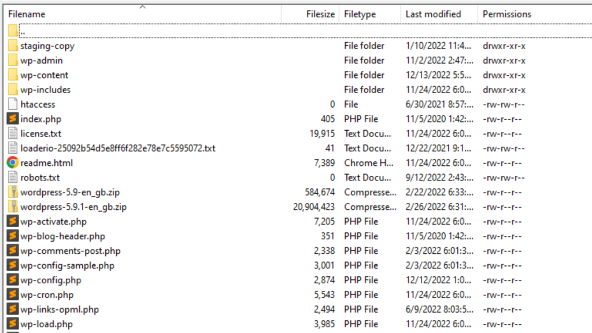
Task: Select the wp-includes folder name
Action: tap(45, 90)
